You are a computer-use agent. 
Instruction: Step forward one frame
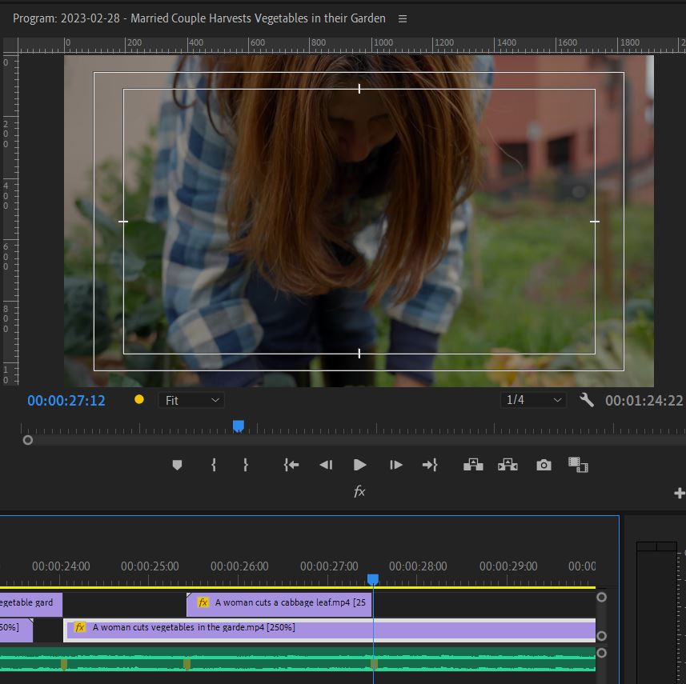pyautogui.click(x=395, y=465)
